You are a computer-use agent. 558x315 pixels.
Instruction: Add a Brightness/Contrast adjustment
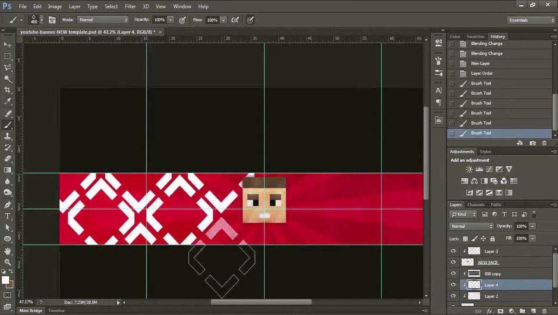[x=469, y=169]
